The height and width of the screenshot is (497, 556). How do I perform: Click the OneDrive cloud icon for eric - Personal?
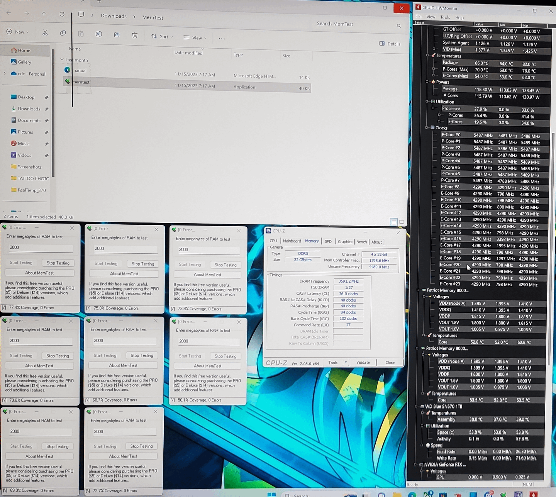(x=14, y=73)
